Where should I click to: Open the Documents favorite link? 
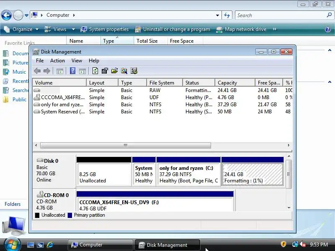pos(15,54)
